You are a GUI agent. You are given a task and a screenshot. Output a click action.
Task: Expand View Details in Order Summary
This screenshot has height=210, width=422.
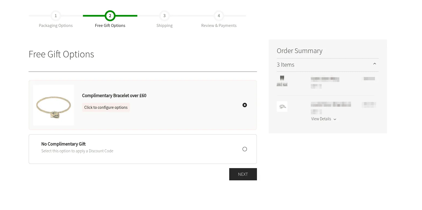click(x=324, y=119)
